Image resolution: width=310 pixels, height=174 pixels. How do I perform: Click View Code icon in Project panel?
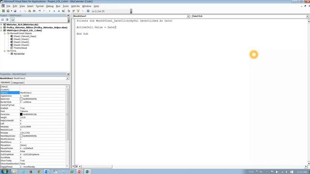[x=2, y=20]
